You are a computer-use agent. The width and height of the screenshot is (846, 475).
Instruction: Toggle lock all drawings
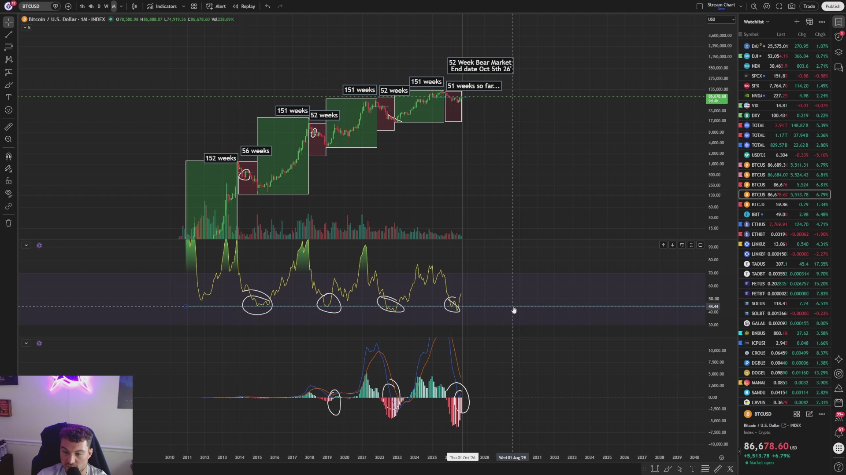(8, 181)
